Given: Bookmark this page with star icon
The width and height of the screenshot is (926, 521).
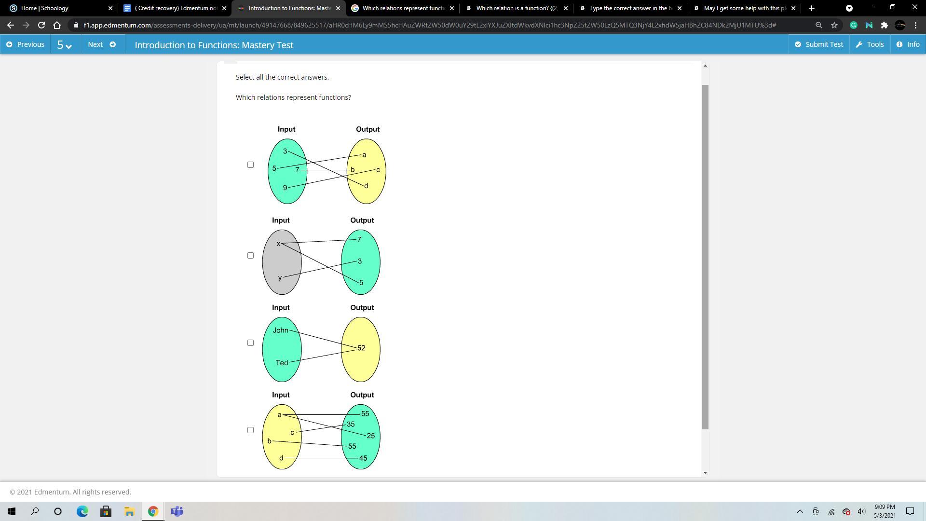Looking at the screenshot, I should pos(834,25).
